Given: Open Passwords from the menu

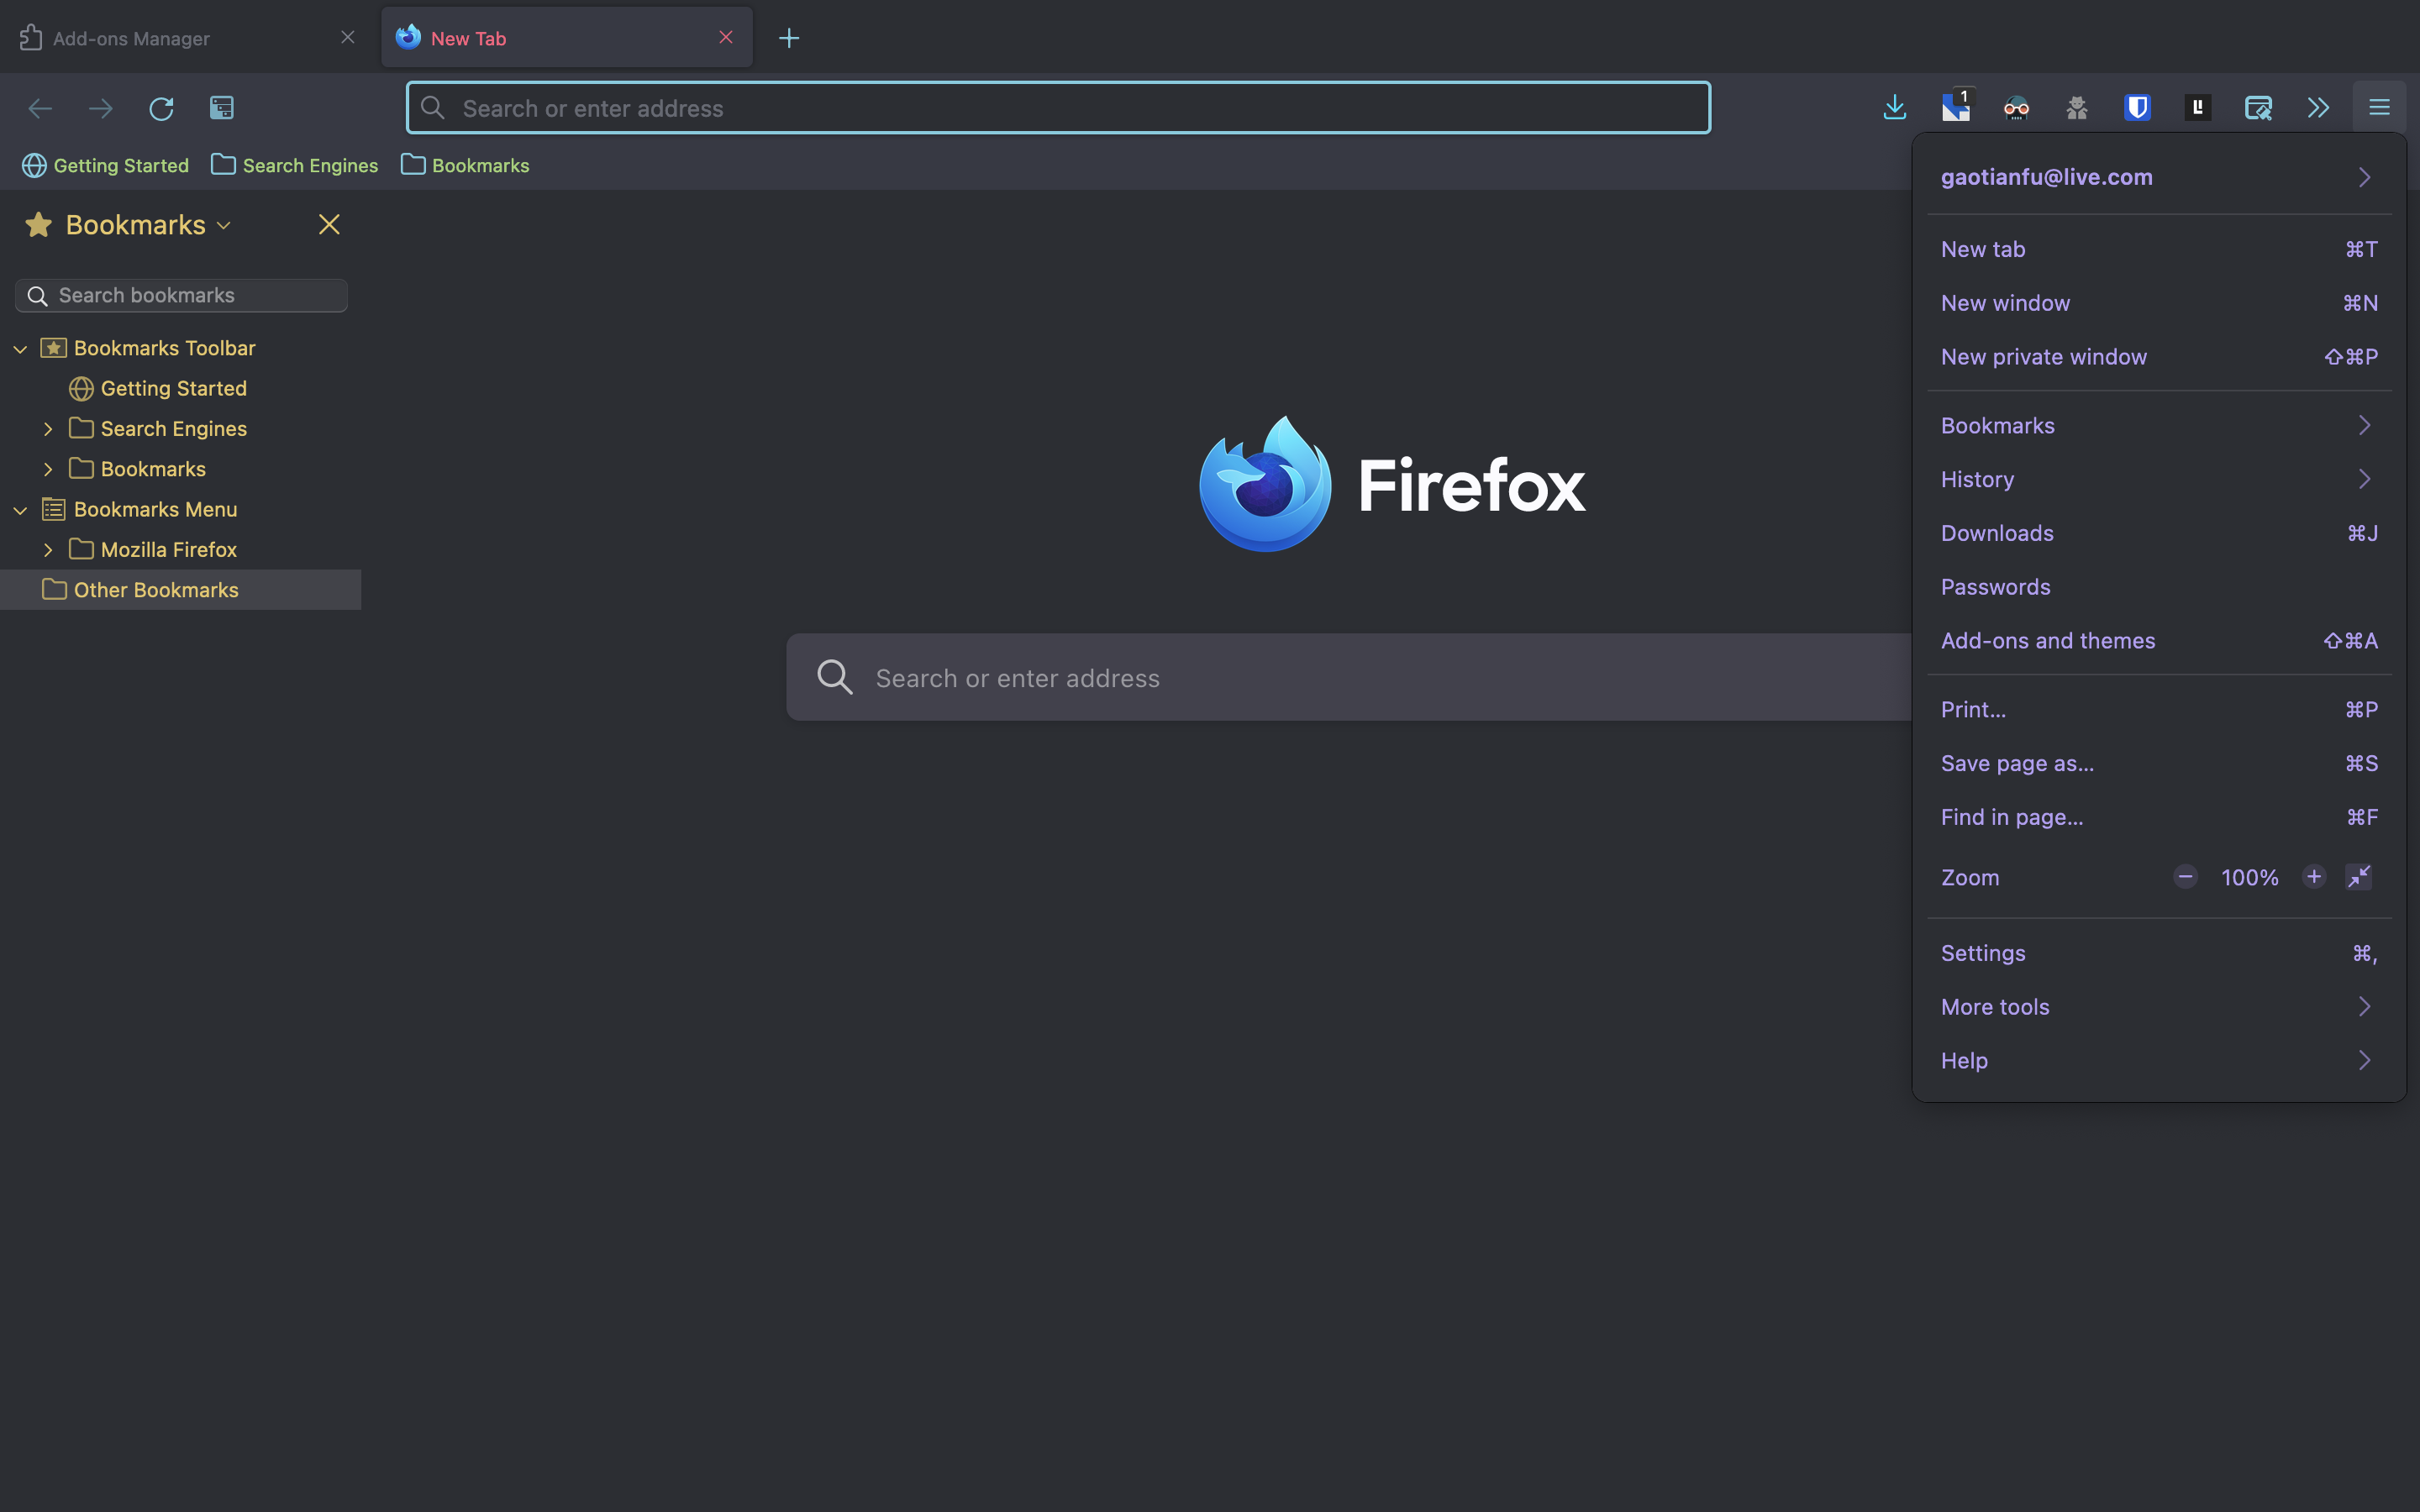Looking at the screenshot, I should coord(2159,587).
